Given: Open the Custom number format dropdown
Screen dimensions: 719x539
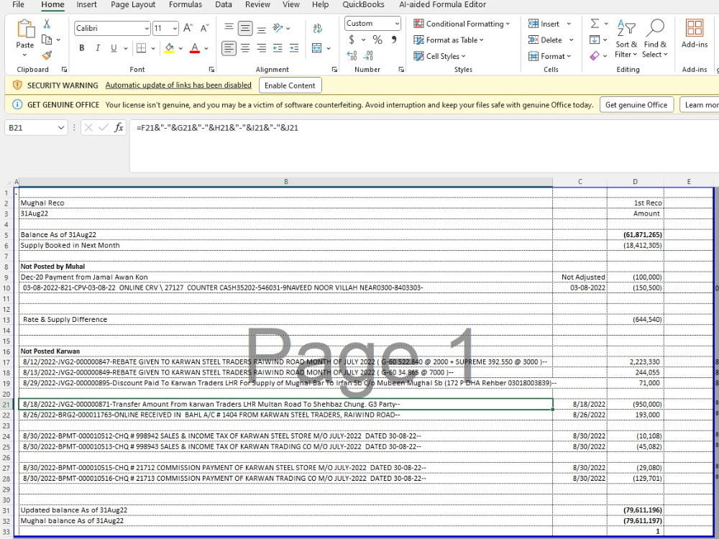Looking at the screenshot, I should tap(397, 24).
